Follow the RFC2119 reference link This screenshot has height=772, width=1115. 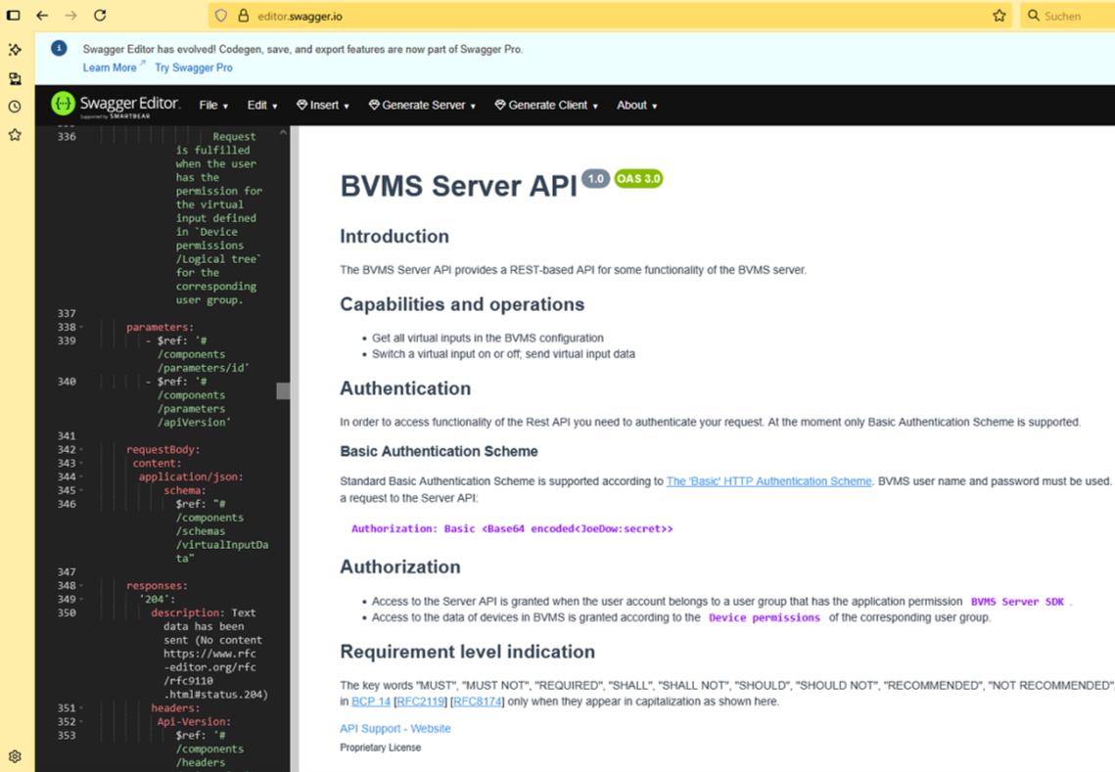(x=421, y=702)
